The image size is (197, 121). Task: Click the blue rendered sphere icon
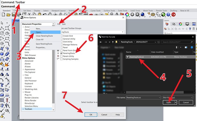click(142, 15)
